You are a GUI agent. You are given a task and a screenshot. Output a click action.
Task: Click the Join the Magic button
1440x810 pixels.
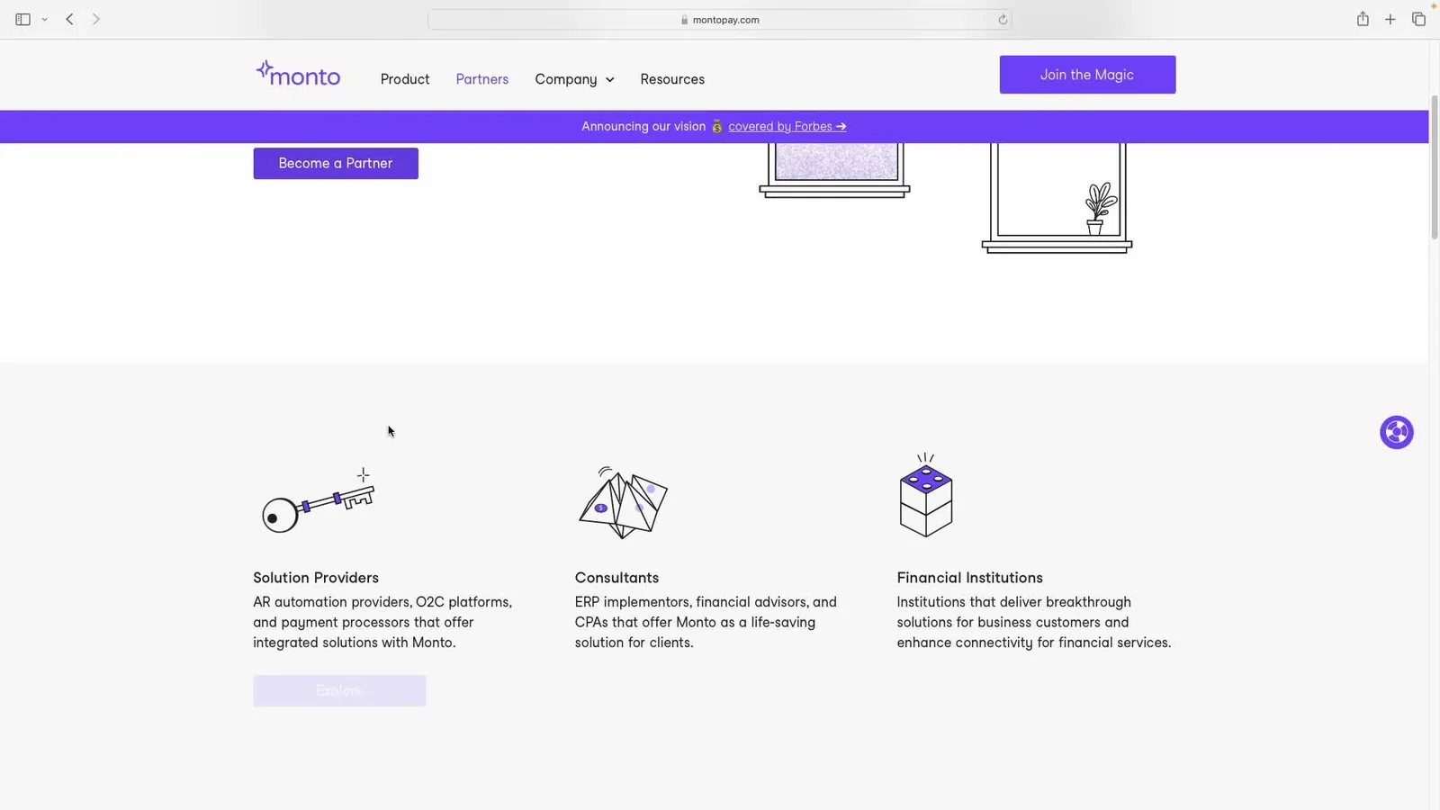coord(1087,75)
